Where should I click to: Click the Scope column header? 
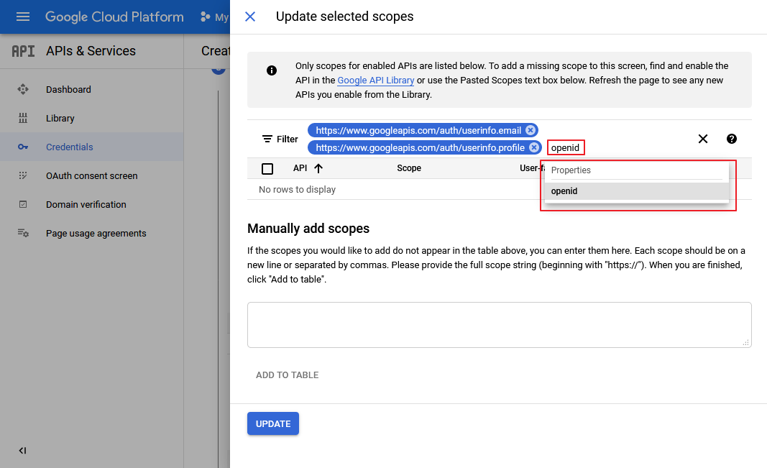click(409, 168)
